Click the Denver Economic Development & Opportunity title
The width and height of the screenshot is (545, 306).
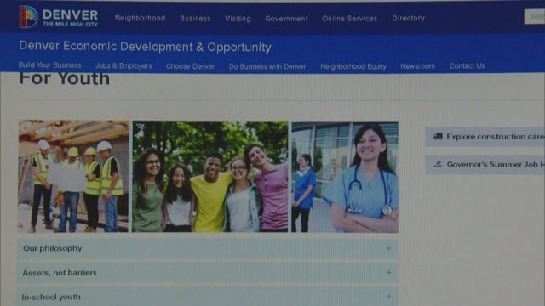[x=145, y=47]
